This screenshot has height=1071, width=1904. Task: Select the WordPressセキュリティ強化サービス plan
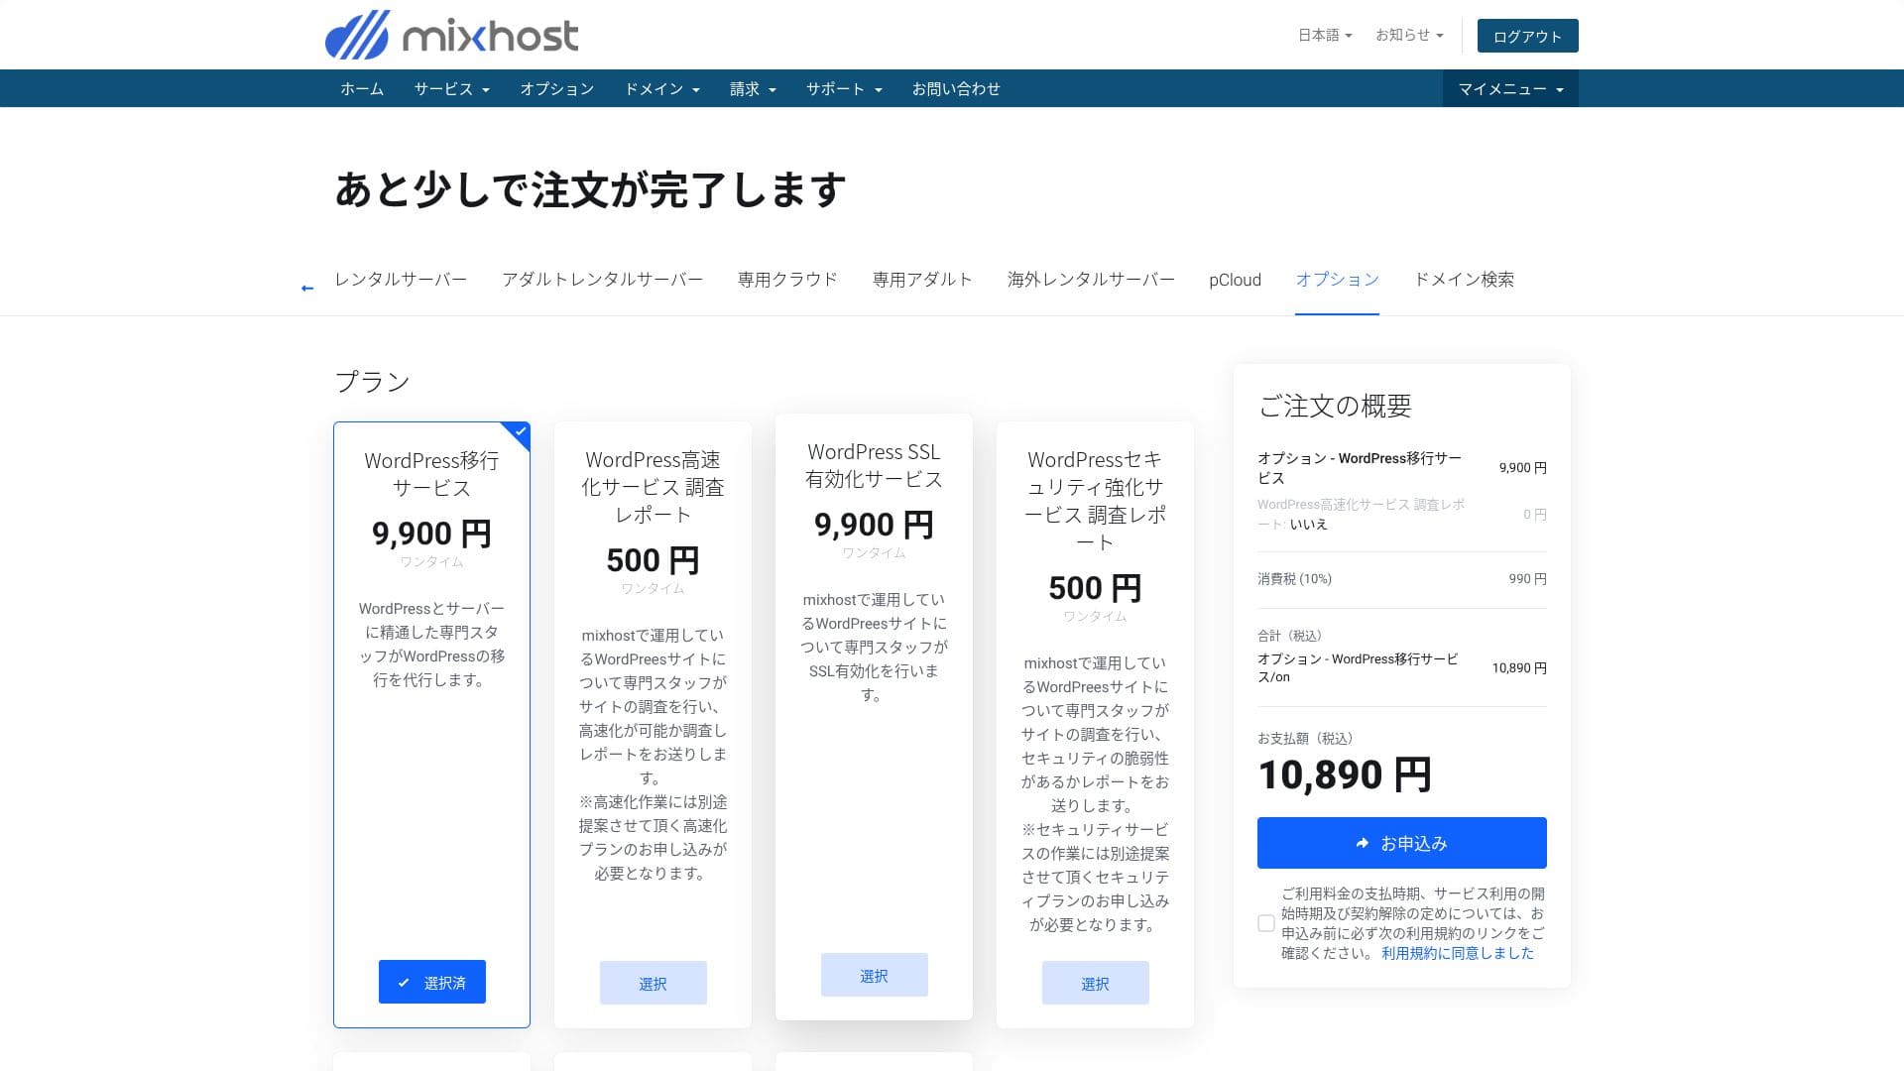tap(1095, 984)
